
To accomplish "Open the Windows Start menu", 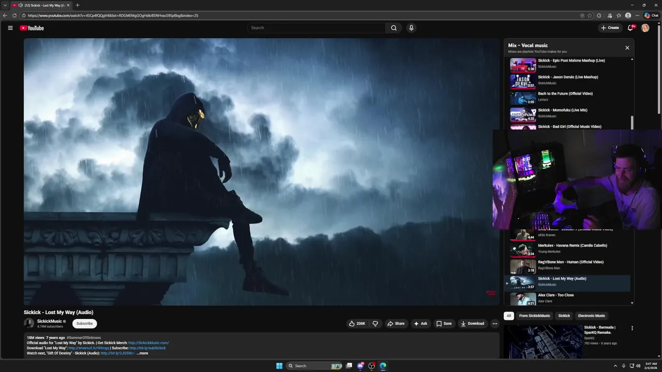I will (x=279, y=366).
